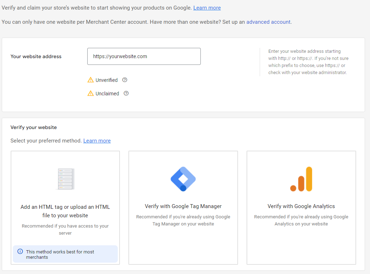Image resolution: width=370 pixels, height=274 pixels.
Task: Click the Google Tag Manager logo
Action: coord(183,179)
